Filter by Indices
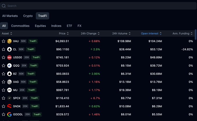 click(56, 26)
